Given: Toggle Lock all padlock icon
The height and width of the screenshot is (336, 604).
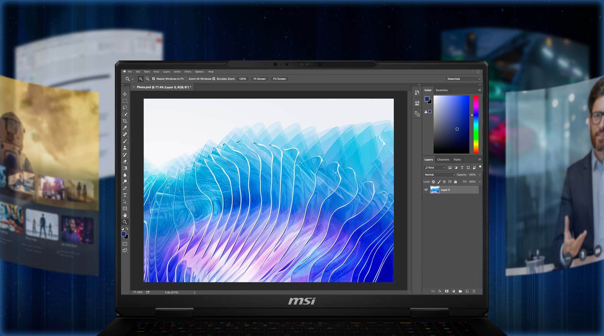Looking at the screenshot, I should pos(456,182).
